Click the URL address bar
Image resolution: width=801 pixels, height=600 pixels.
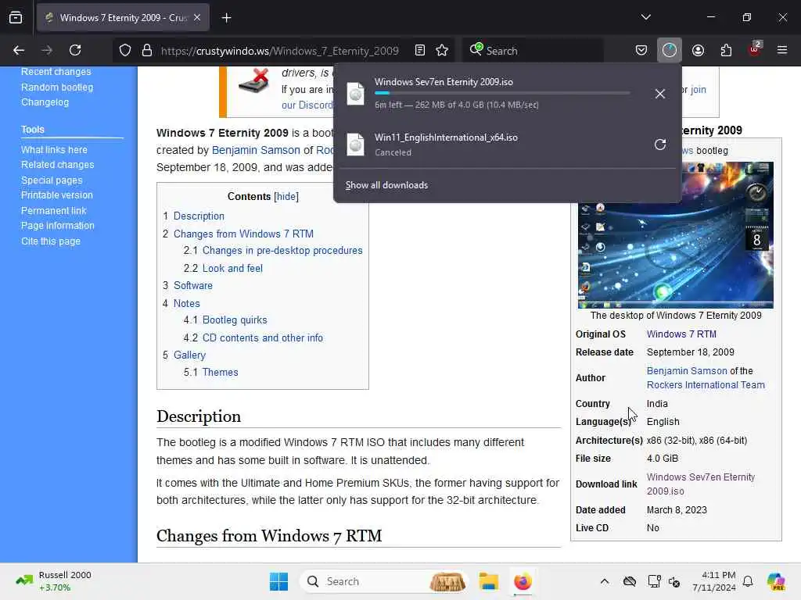tap(279, 51)
